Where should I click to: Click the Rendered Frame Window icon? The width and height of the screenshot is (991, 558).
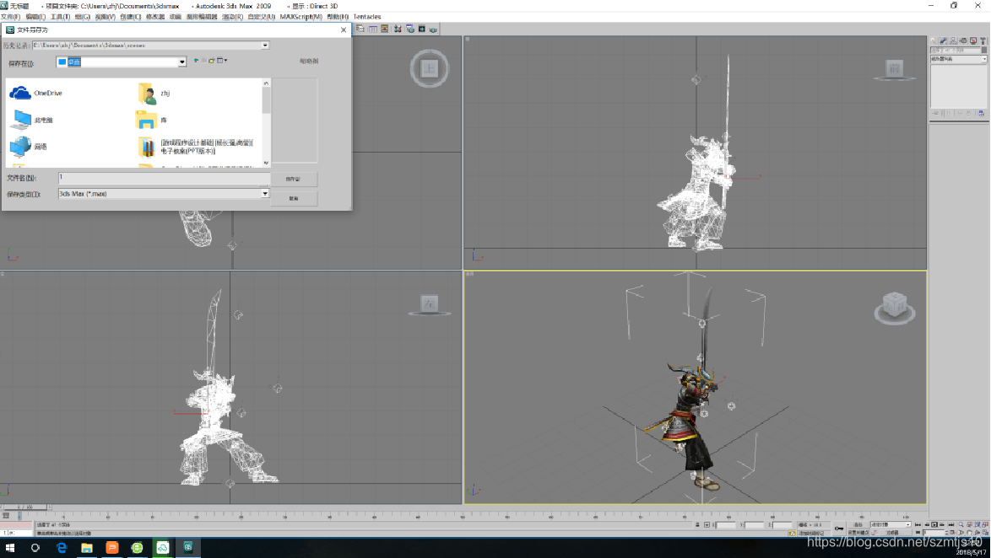pyautogui.click(x=421, y=29)
